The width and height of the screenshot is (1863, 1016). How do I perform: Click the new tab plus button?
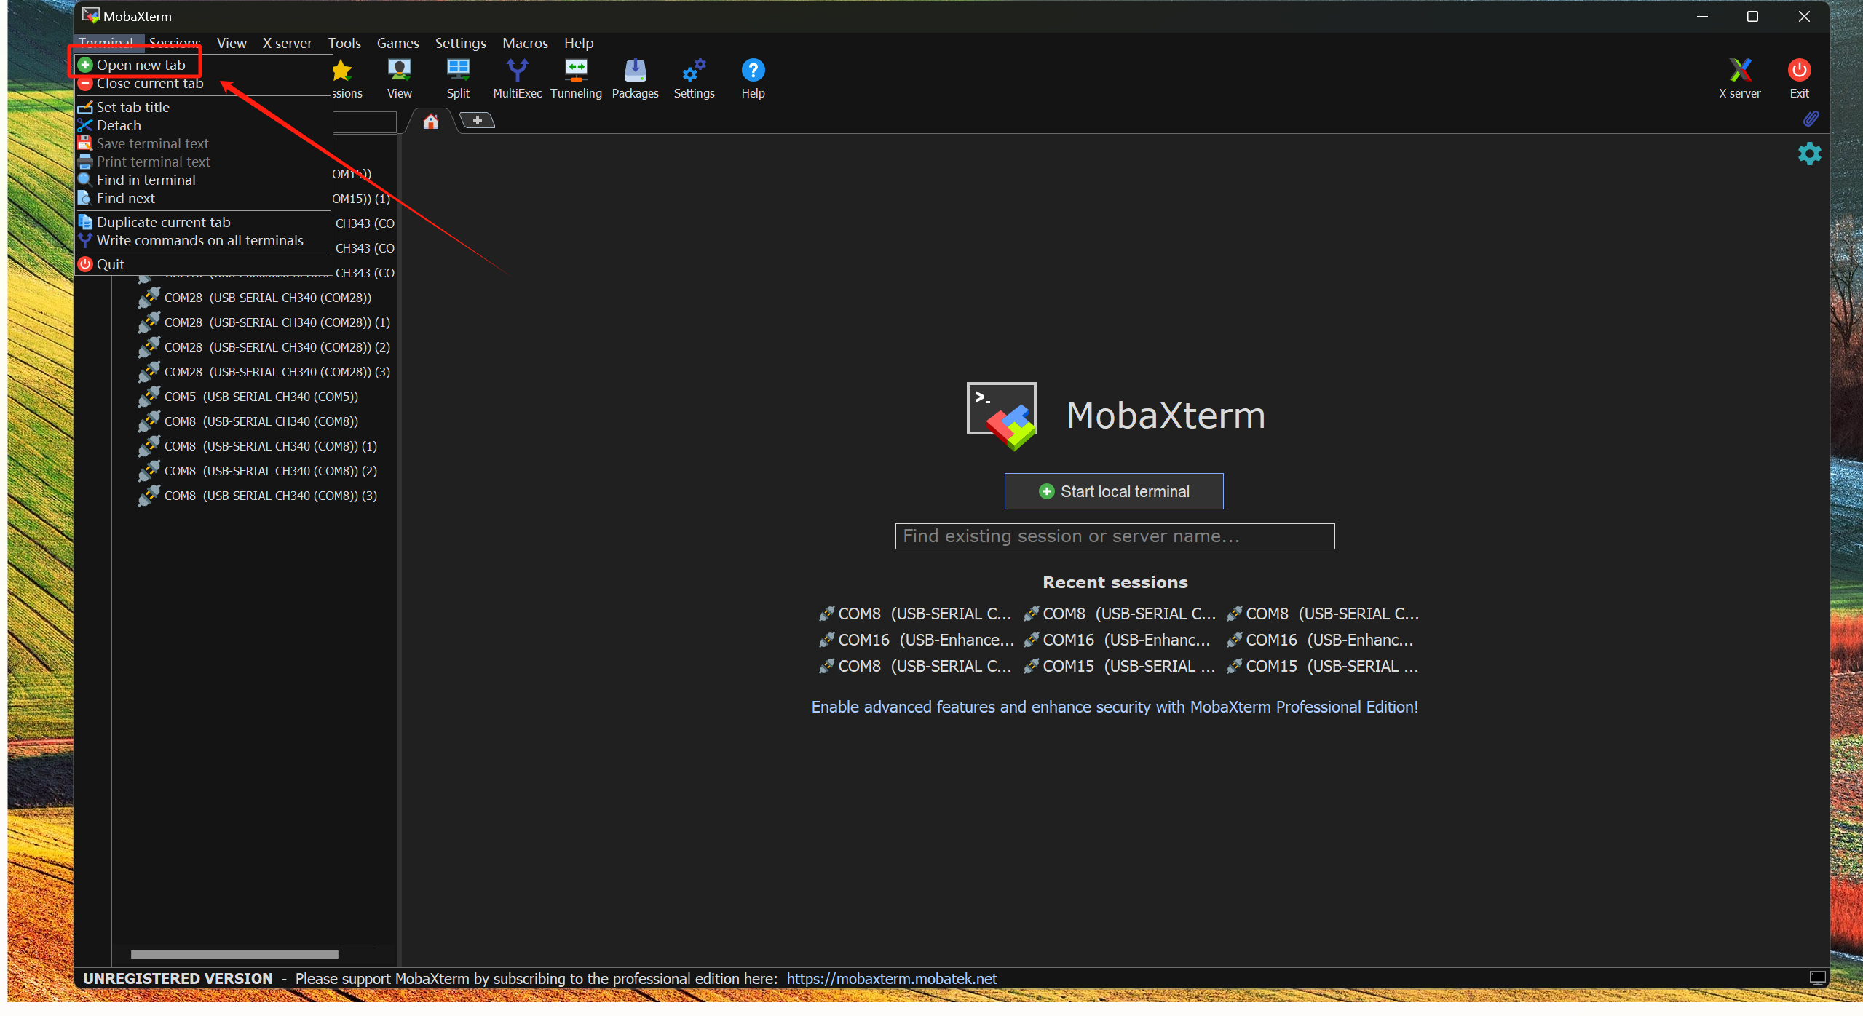tap(478, 120)
